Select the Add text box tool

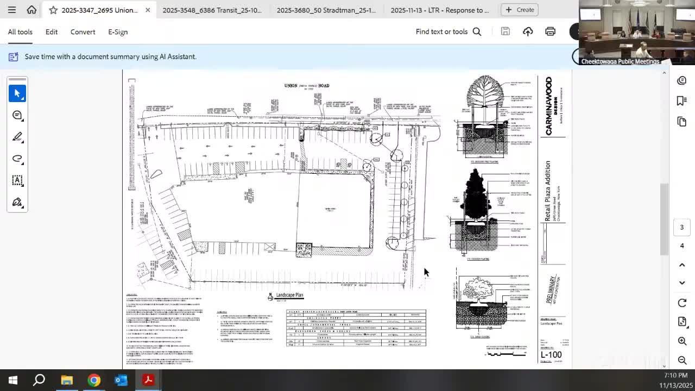(x=17, y=180)
